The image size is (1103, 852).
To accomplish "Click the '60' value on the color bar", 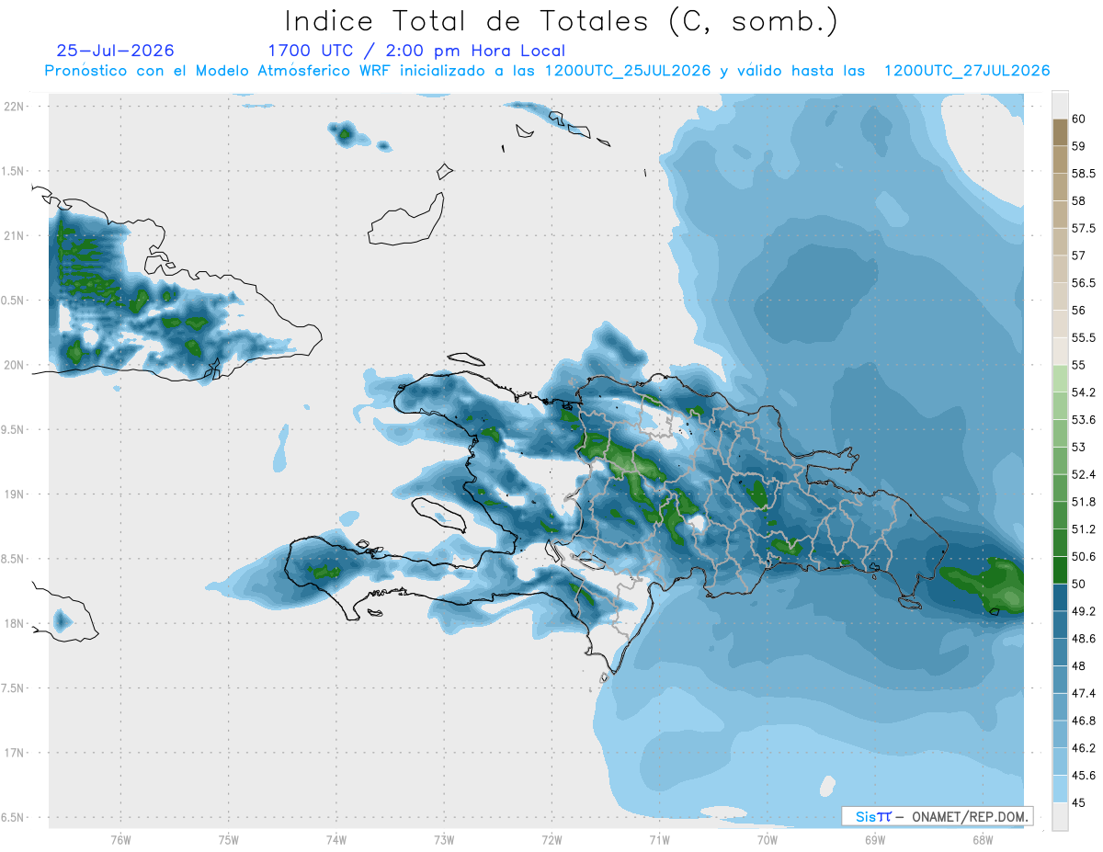I will click(x=1080, y=119).
